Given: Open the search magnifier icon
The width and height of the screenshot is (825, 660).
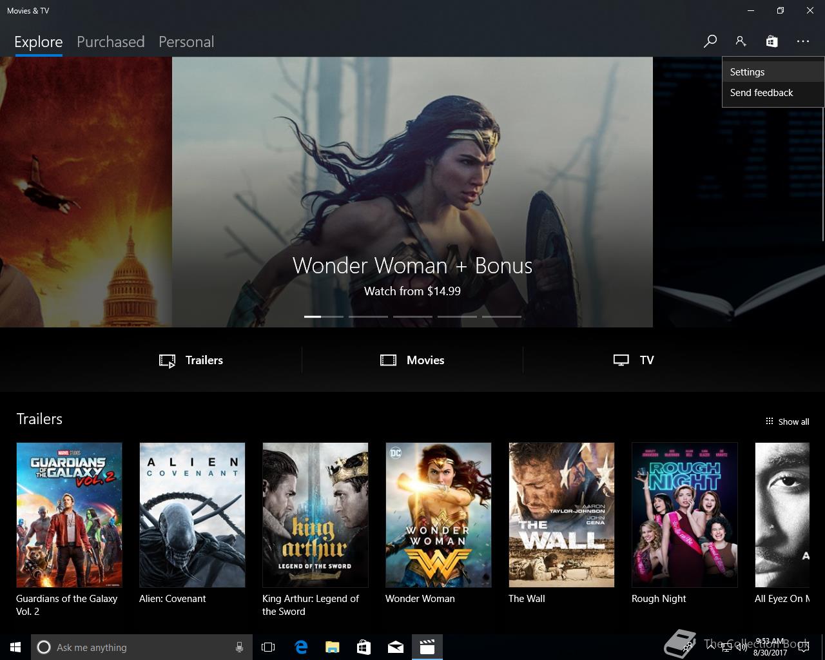Looking at the screenshot, I should point(710,41).
